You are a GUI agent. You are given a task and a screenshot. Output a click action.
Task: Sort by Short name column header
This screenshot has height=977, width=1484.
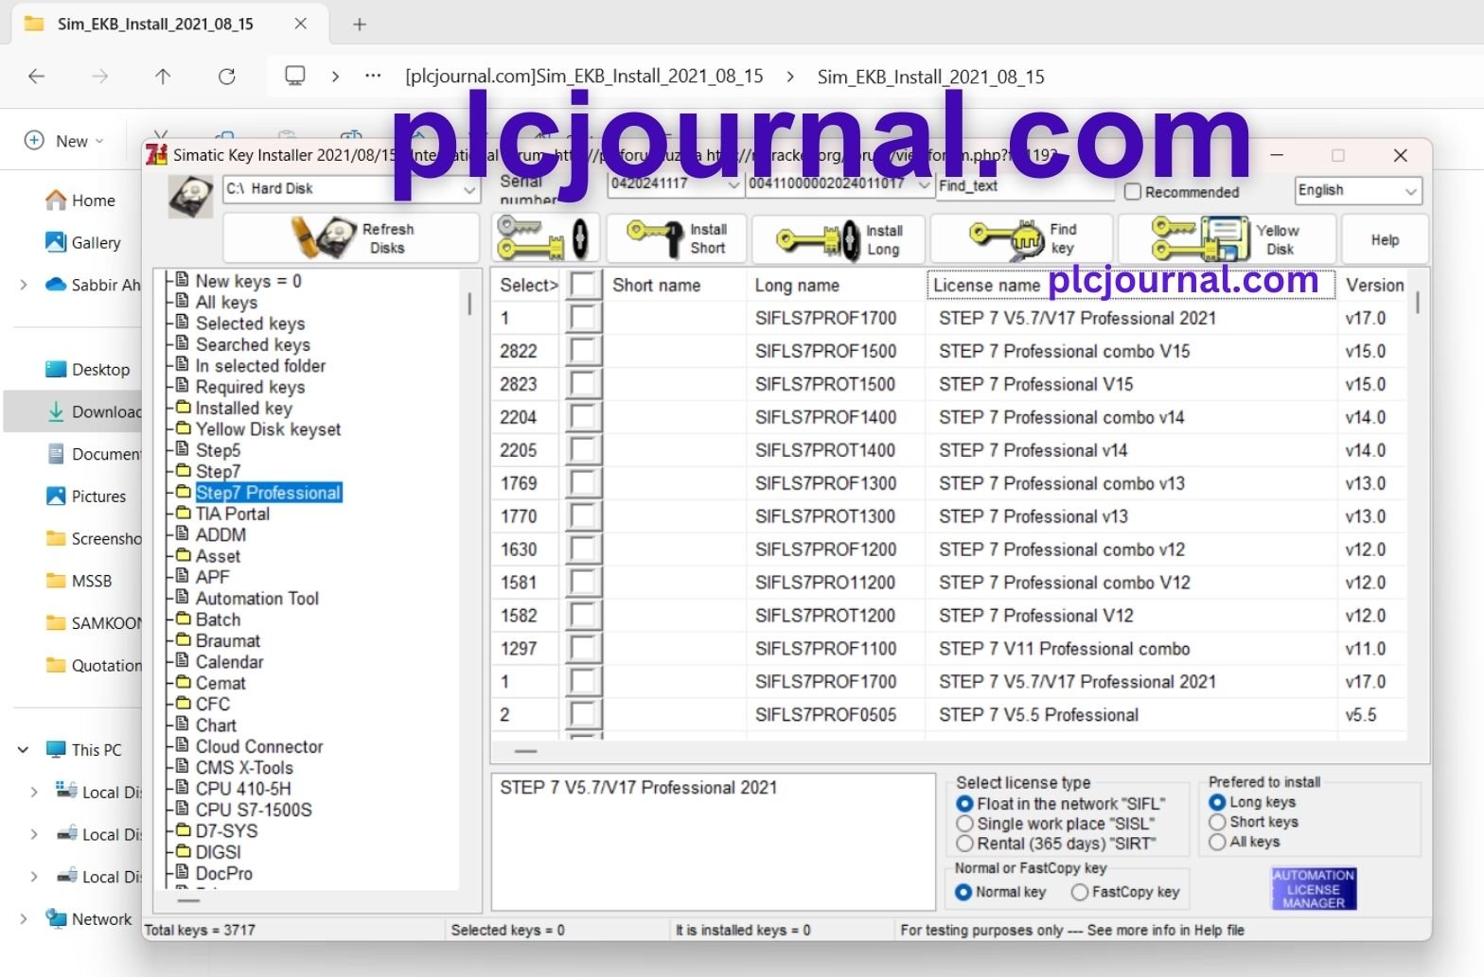point(675,285)
